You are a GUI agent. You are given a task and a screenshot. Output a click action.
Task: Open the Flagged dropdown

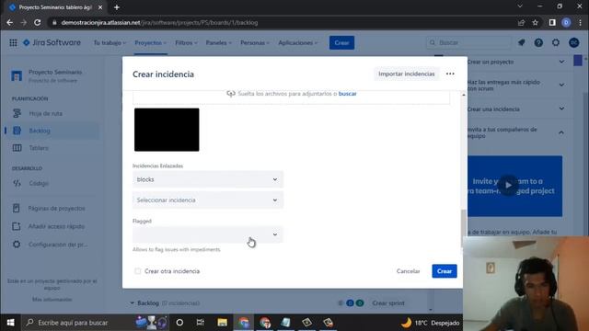point(208,234)
